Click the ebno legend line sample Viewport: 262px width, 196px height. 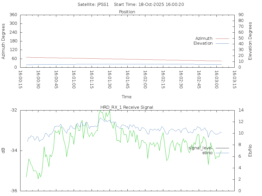(222, 153)
